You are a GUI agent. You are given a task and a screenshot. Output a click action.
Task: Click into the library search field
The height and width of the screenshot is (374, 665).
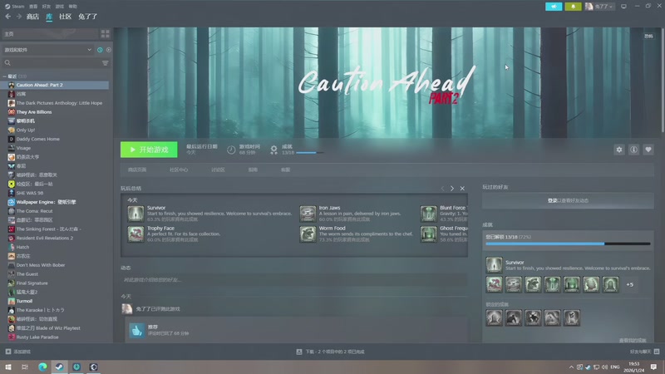tap(55, 63)
